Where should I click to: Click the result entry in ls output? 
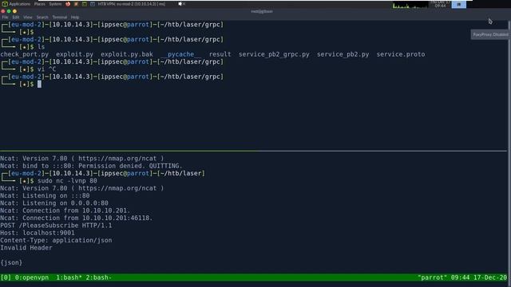tap(220, 54)
